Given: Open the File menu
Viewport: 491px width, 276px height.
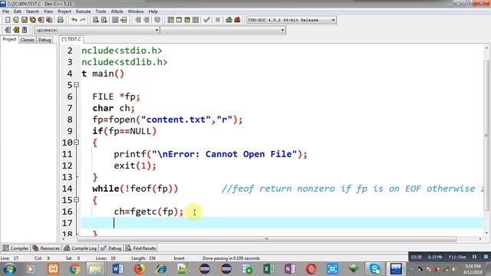Looking at the screenshot, I should [5, 11].
